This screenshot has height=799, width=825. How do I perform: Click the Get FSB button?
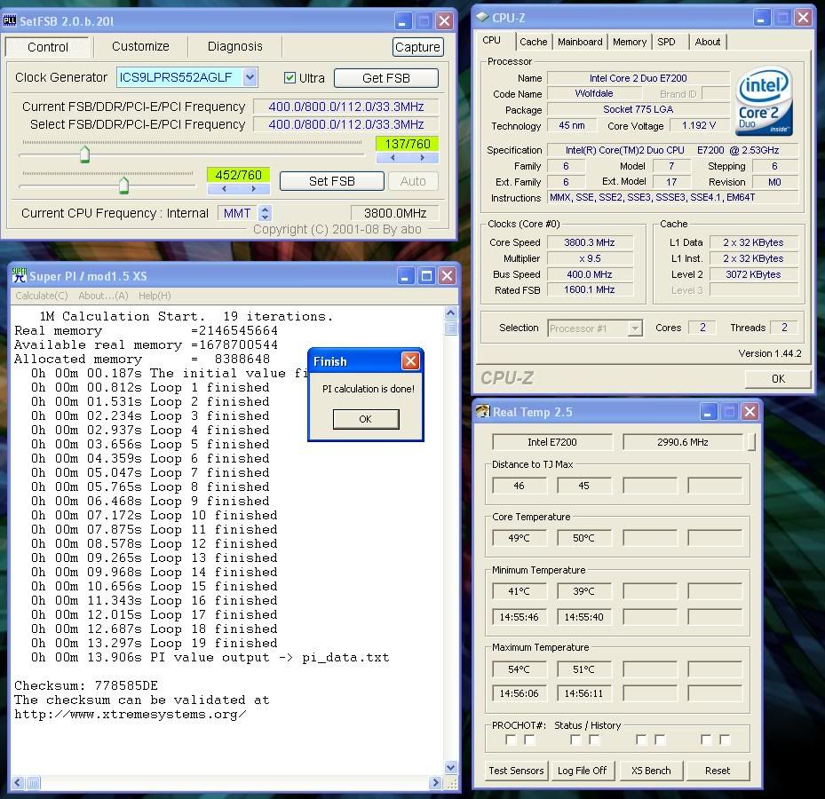click(386, 78)
